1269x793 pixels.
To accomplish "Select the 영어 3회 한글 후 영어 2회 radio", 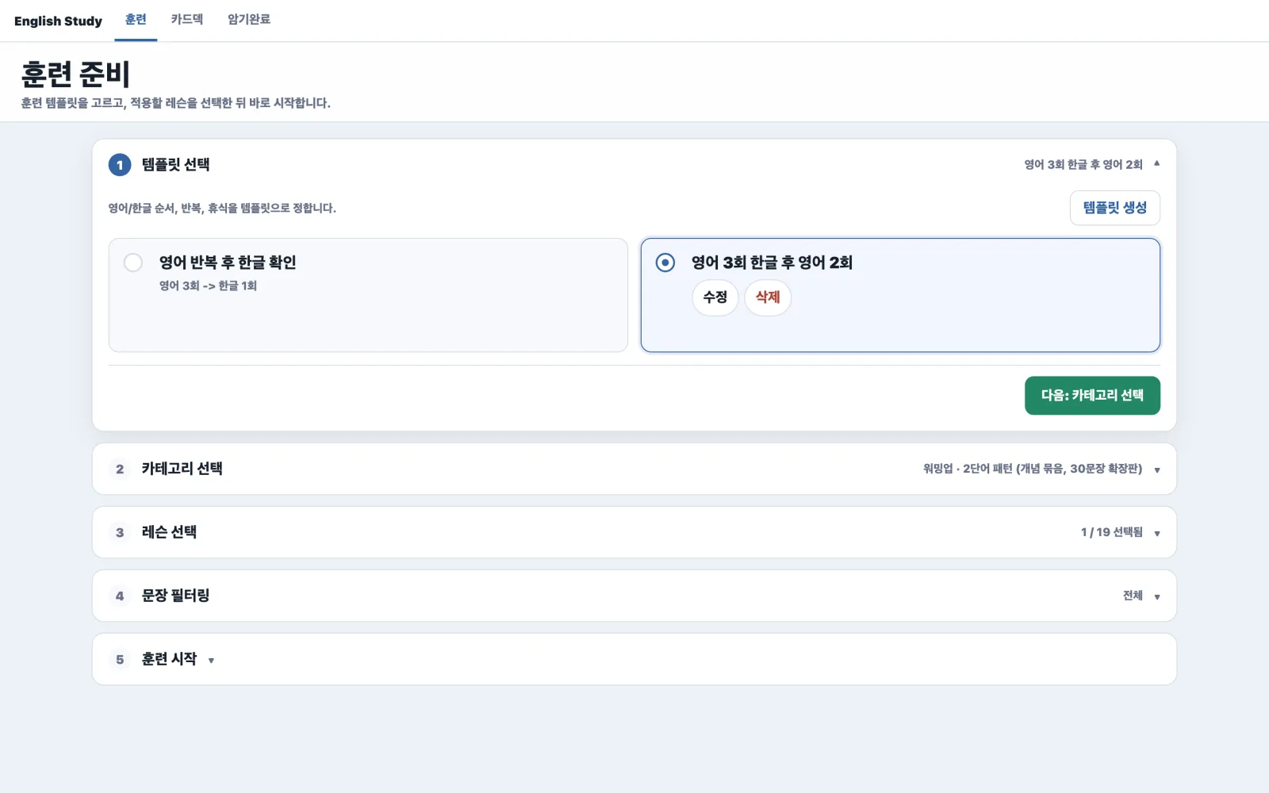I will [x=665, y=262].
